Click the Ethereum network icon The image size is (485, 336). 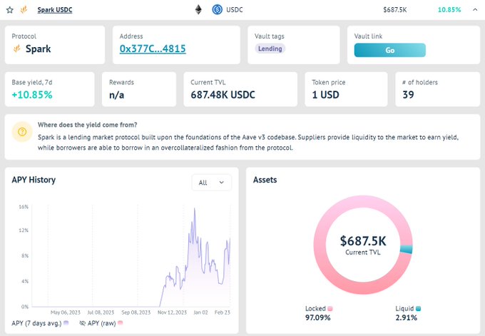click(198, 10)
